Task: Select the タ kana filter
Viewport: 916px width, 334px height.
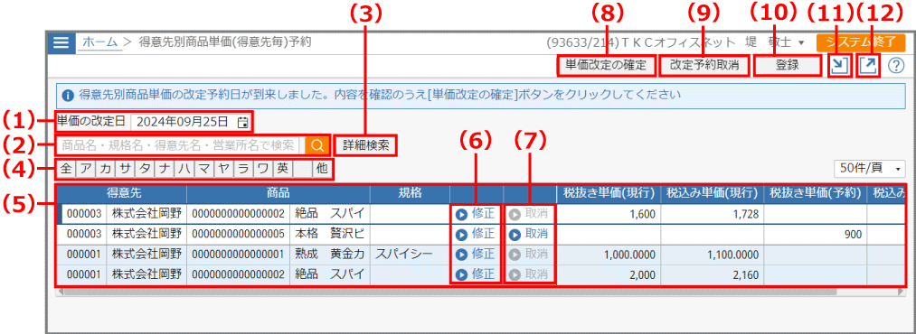Action: 145,169
